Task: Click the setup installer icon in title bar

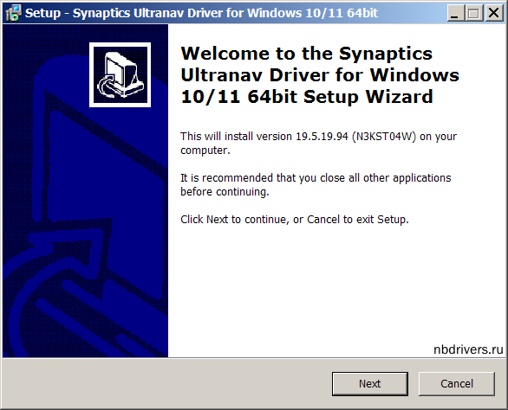Action: [13, 13]
